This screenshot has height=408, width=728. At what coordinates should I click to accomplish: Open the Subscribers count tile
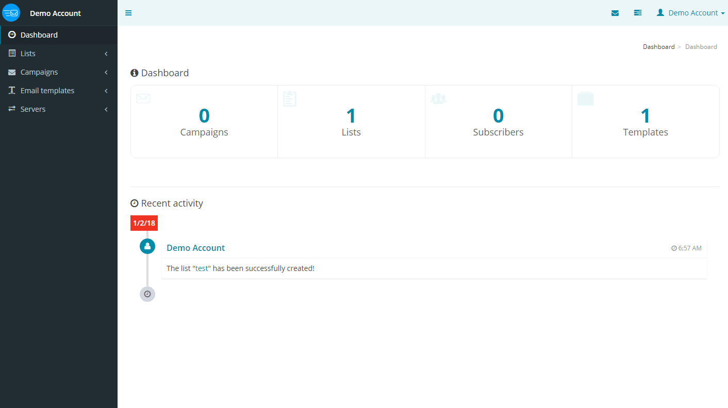[498, 122]
